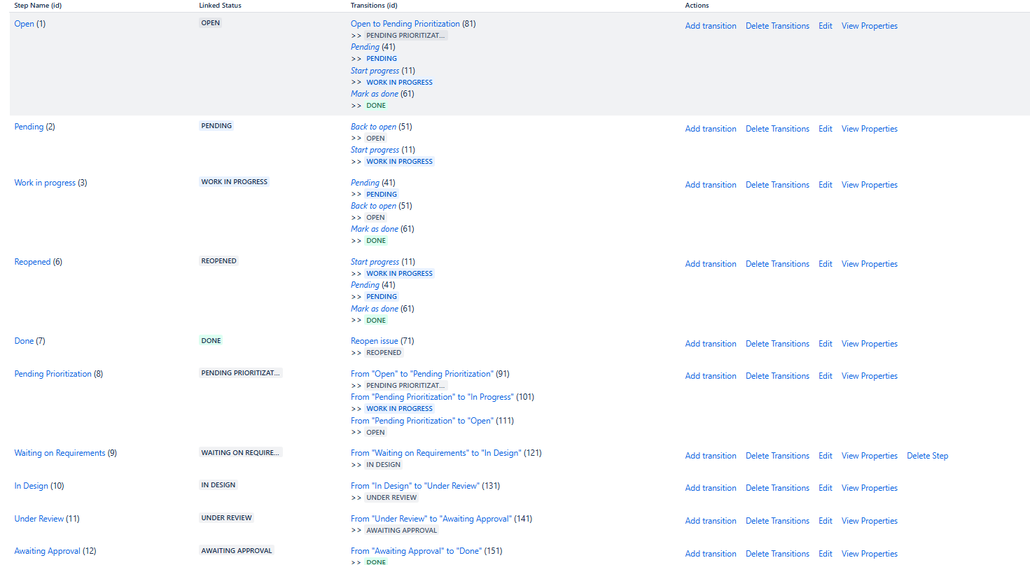Edit the Pending Prioritization (8) step row
The image size is (1030, 565).
tap(826, 376)
